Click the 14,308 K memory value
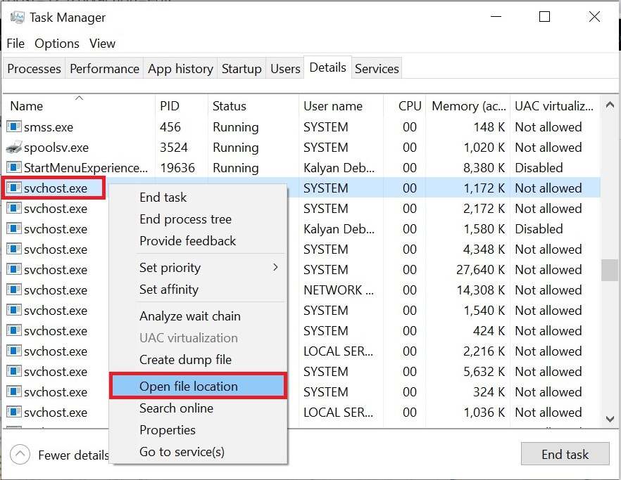The height and width of the screenshot is (480, 621). (x=480, y=290)
